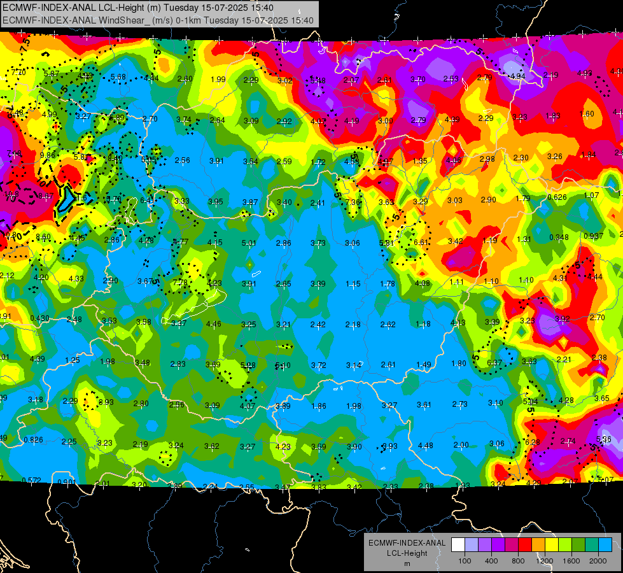
Task: Click the wind shear value 6.28
Action: pos(533,442)
